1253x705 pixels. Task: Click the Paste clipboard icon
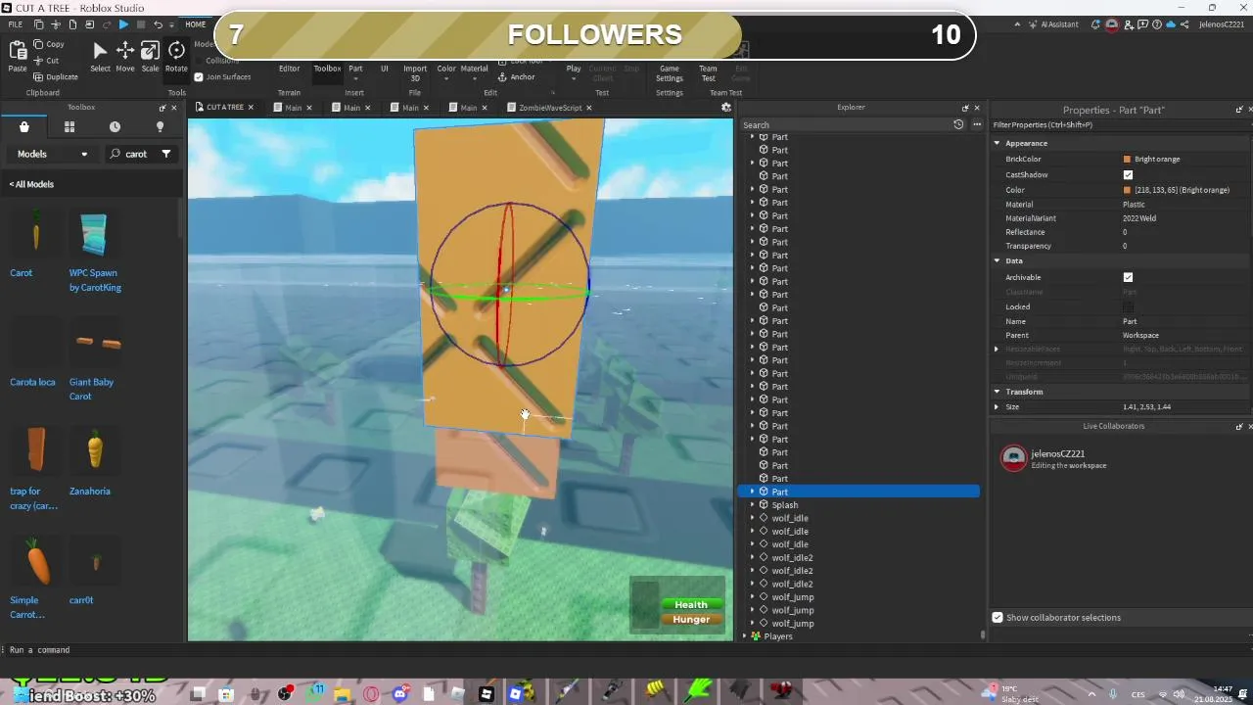click(18, 57)
